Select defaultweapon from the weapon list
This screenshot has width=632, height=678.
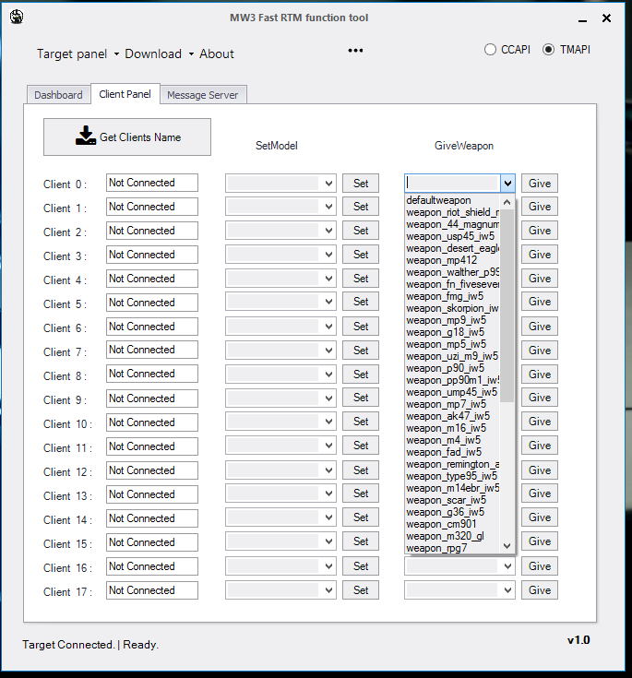(x=452, y=200)
